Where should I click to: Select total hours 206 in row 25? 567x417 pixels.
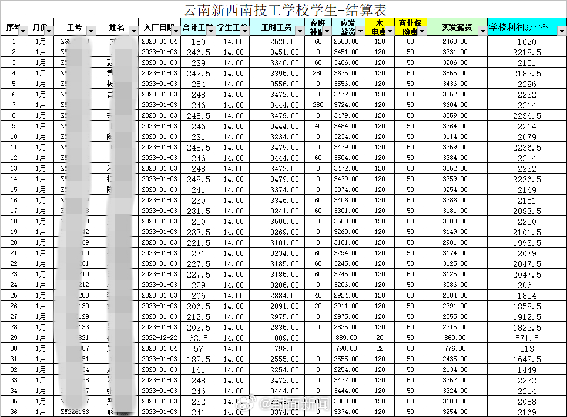click(x=199, y=295)
